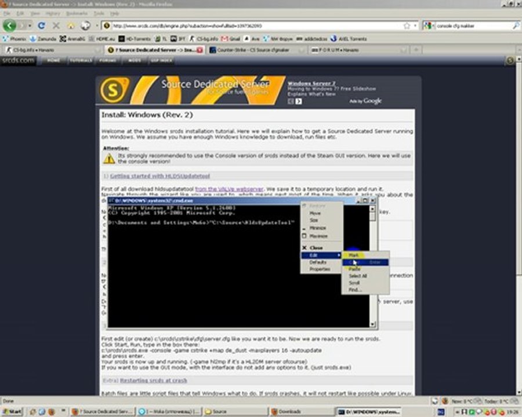
Task: Click the system tray clock
Action: pos(513,412)
